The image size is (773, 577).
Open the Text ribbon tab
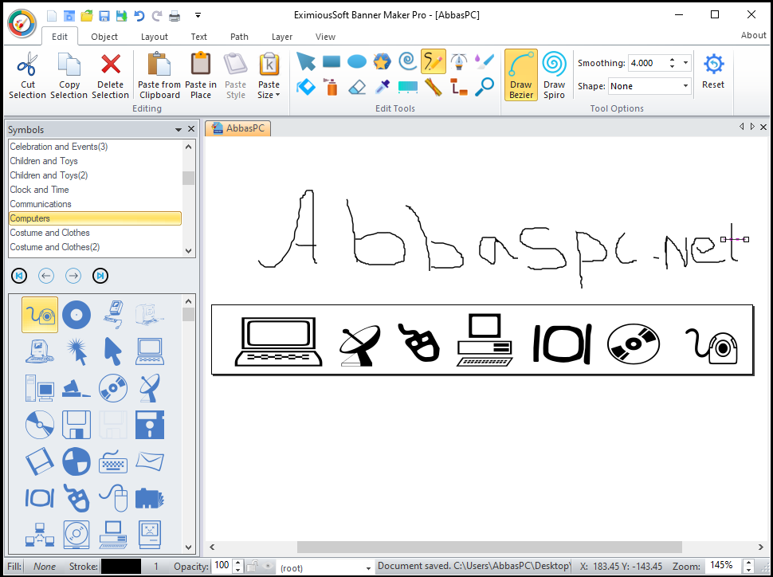point(198,37)
